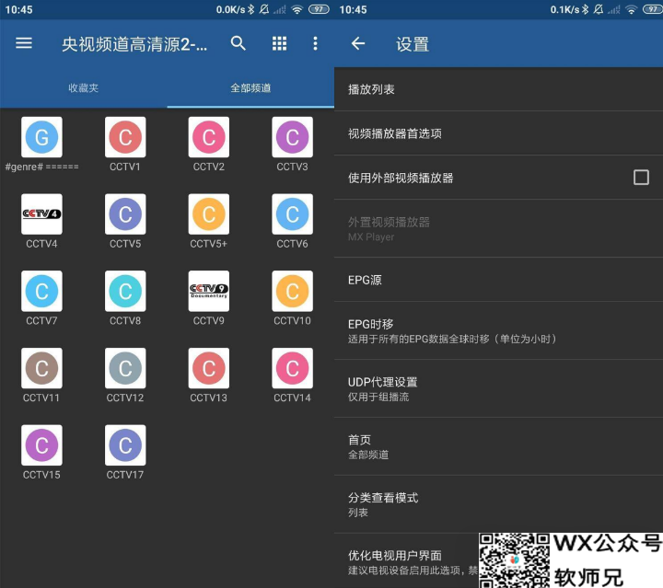Change the 分类查看模式 setting
The width and height of the screenshot is (663, 588).
pyautogui.click(x=498, y=504)
